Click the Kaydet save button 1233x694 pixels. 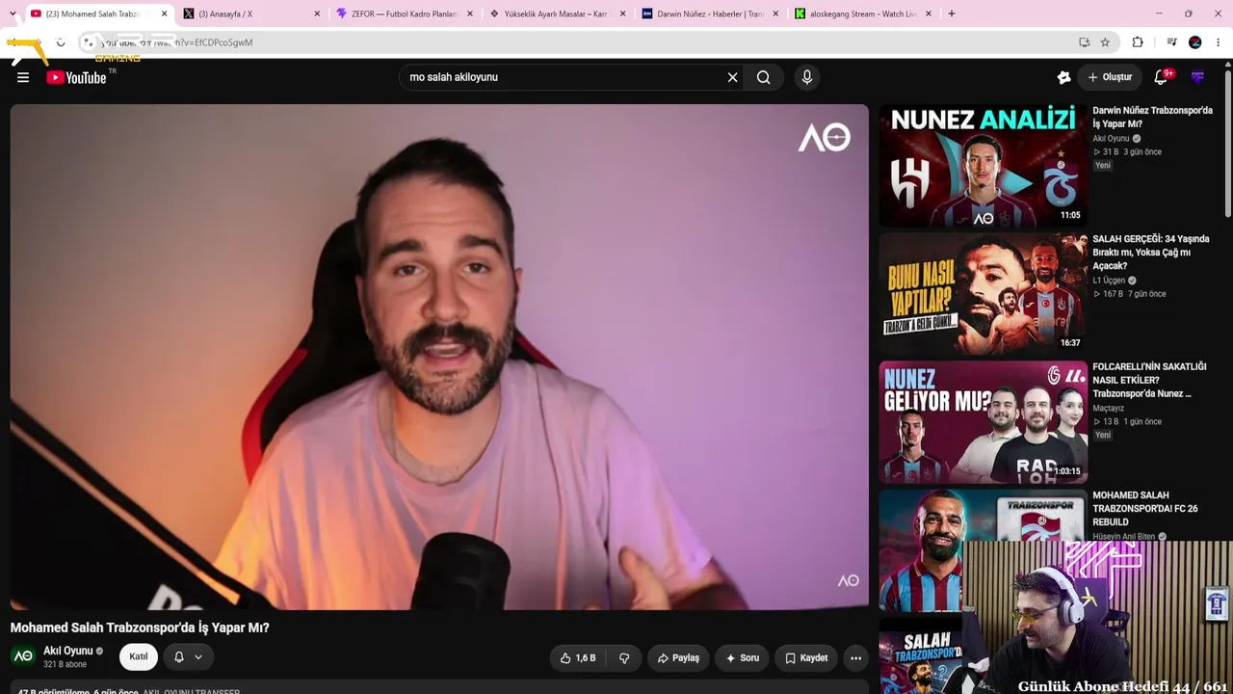point(806,658)
